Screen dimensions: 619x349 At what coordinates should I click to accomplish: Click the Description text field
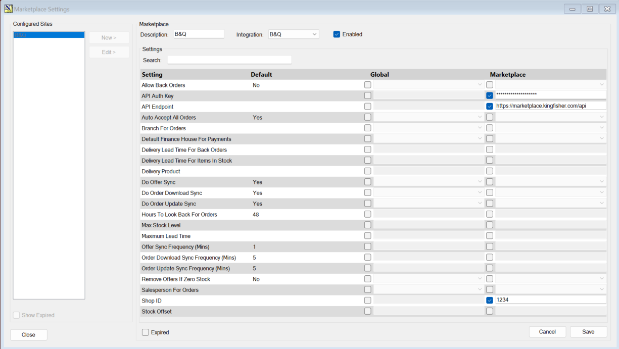click(198, 34)
